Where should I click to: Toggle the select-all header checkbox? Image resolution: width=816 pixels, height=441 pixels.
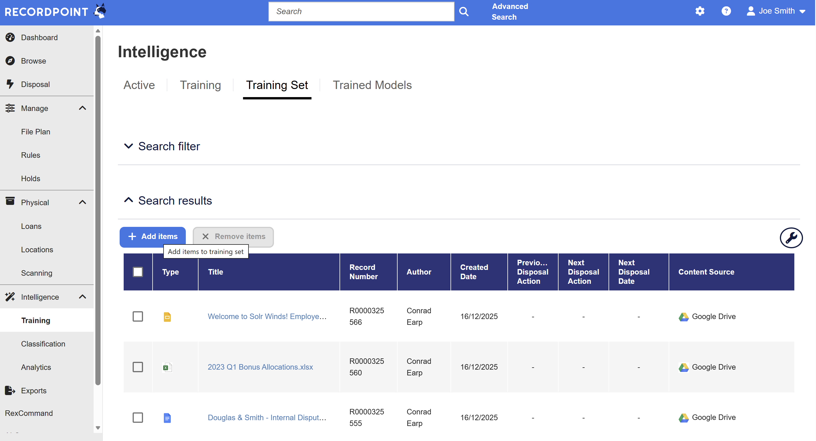click(138, 272)
